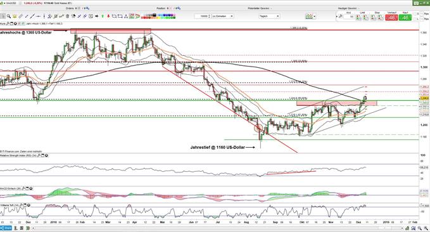Pick the black color swatch in palette

(154, 15)
